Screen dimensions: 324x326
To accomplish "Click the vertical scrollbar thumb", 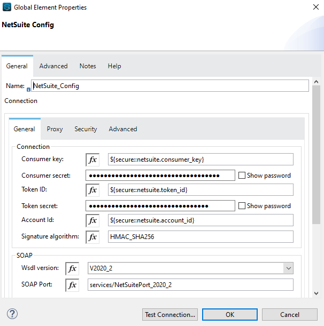I will [317, 155].
